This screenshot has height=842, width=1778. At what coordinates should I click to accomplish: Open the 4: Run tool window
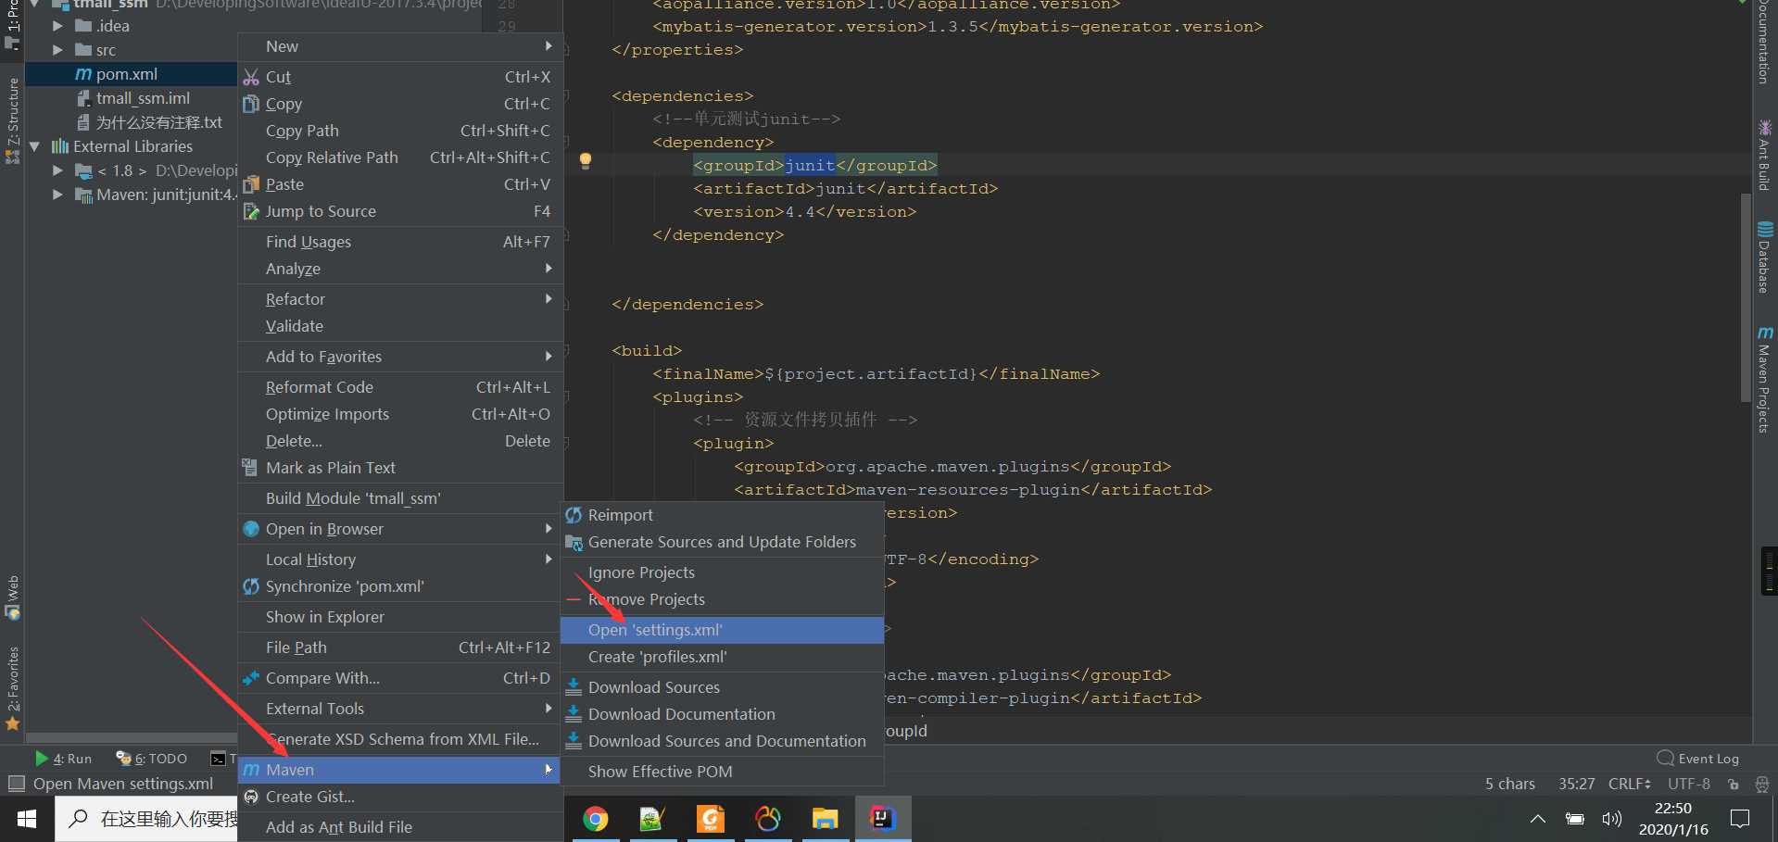coord(63,759)
